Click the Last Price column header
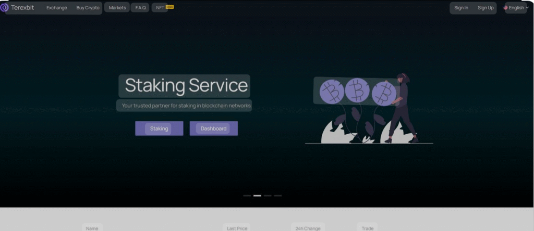The image size is (534, 231). coord(238,228)
